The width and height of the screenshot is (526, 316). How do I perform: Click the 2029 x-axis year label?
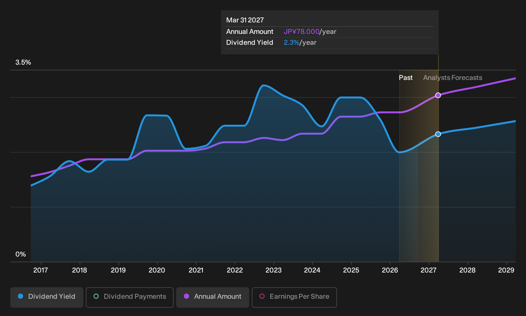506,270
